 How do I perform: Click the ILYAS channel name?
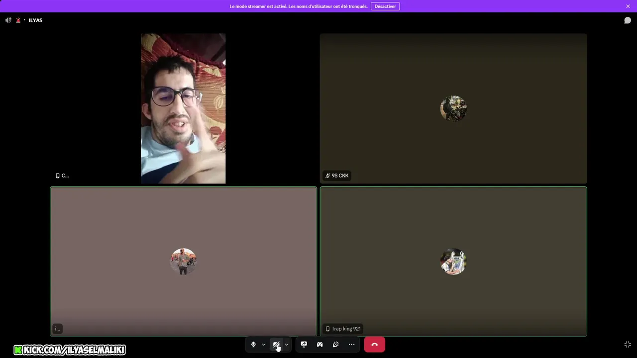pos(35,20)
